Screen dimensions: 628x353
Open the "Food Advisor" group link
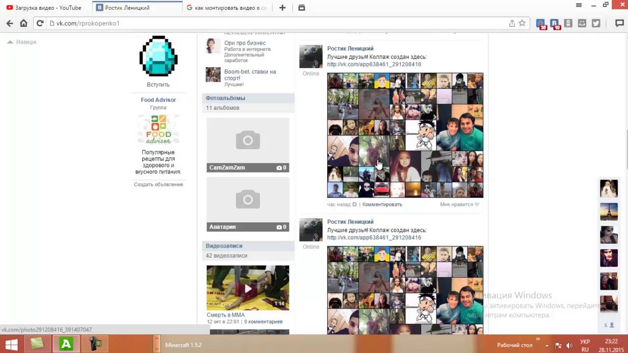[x=158, y=100]
